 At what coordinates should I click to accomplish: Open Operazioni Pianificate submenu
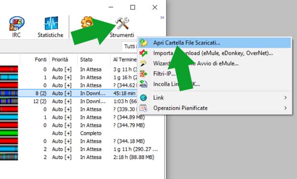click(215, 108)
